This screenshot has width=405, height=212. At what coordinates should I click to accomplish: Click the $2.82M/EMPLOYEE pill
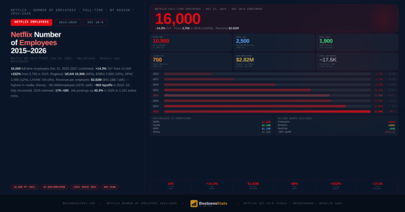(54, 187)
